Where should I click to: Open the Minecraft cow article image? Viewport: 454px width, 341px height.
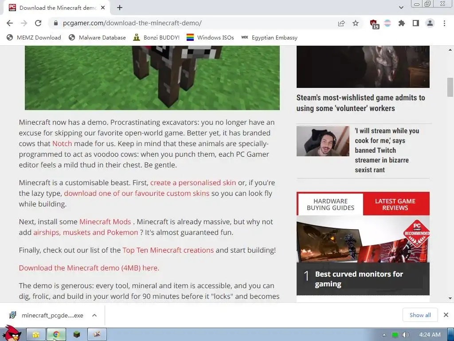(153, 78)
